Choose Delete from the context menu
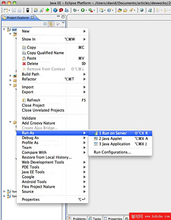Screen dimensions: 171x220 point(52,63)
